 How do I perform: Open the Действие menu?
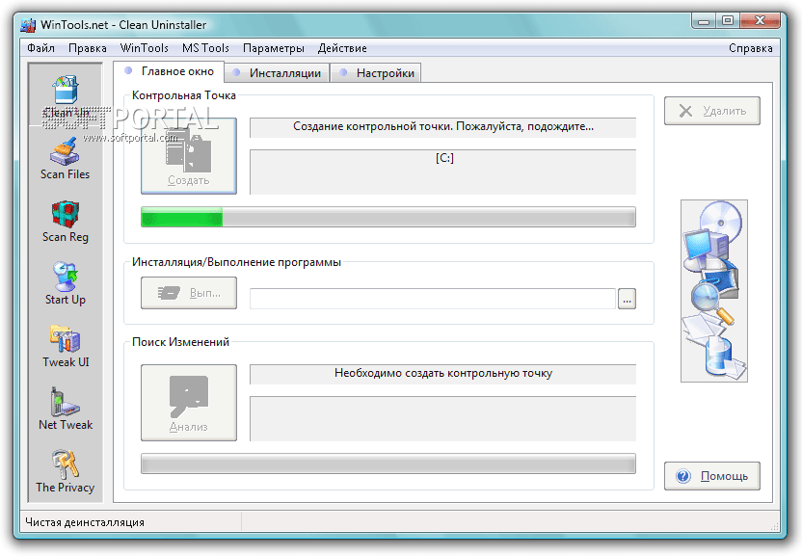point(342,48)
